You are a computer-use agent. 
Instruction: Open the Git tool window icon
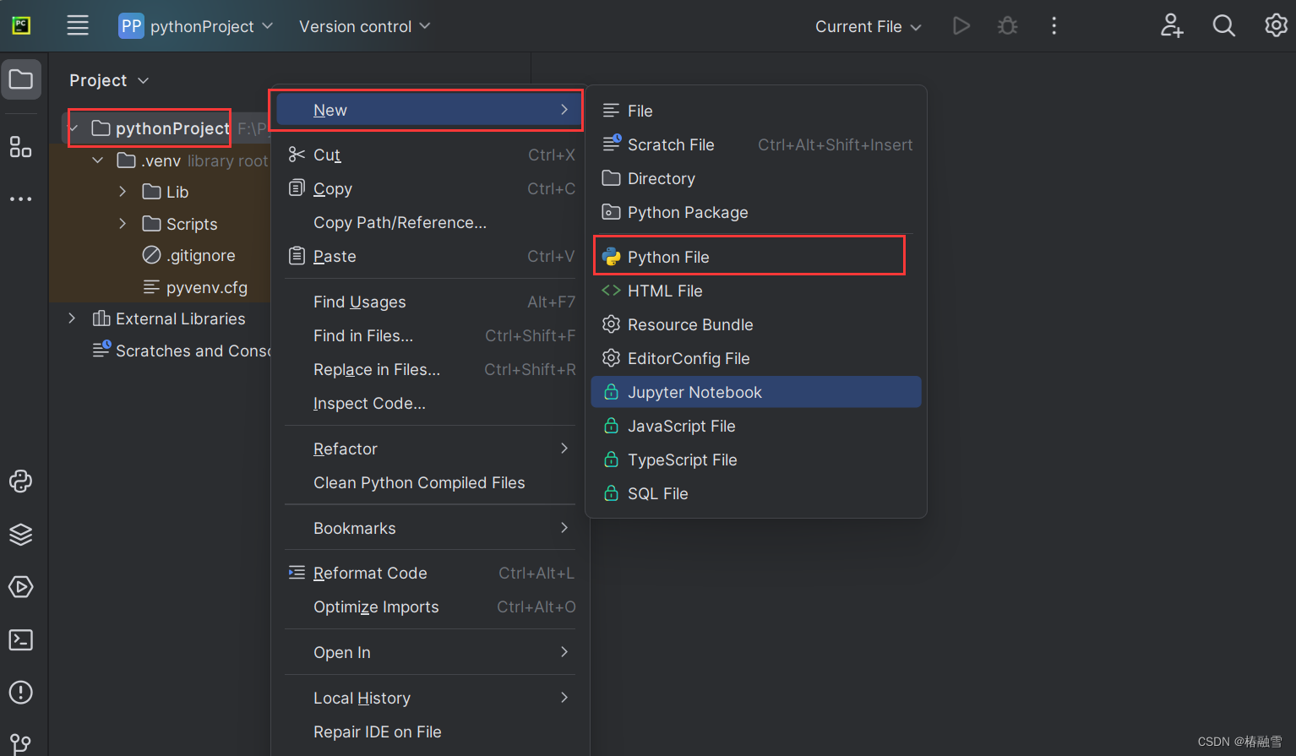(x=21, y=744)
